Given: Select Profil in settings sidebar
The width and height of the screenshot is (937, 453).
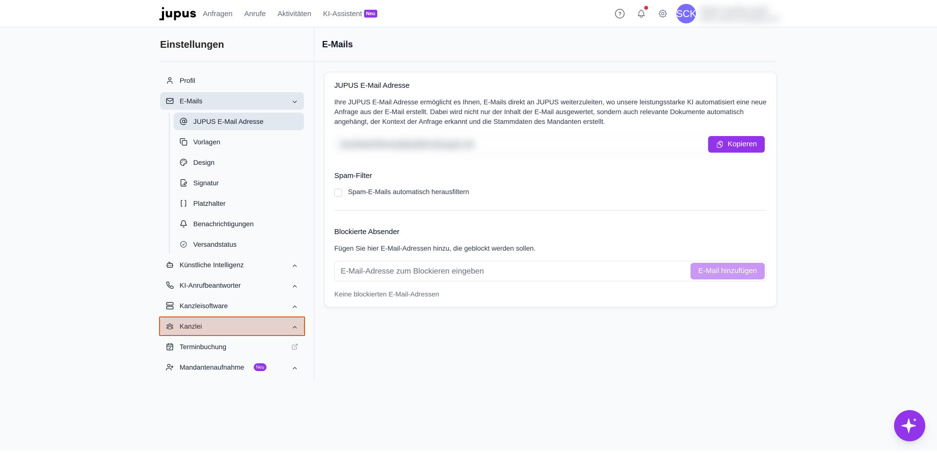Looking at the screenshot, I should point(232,80).
